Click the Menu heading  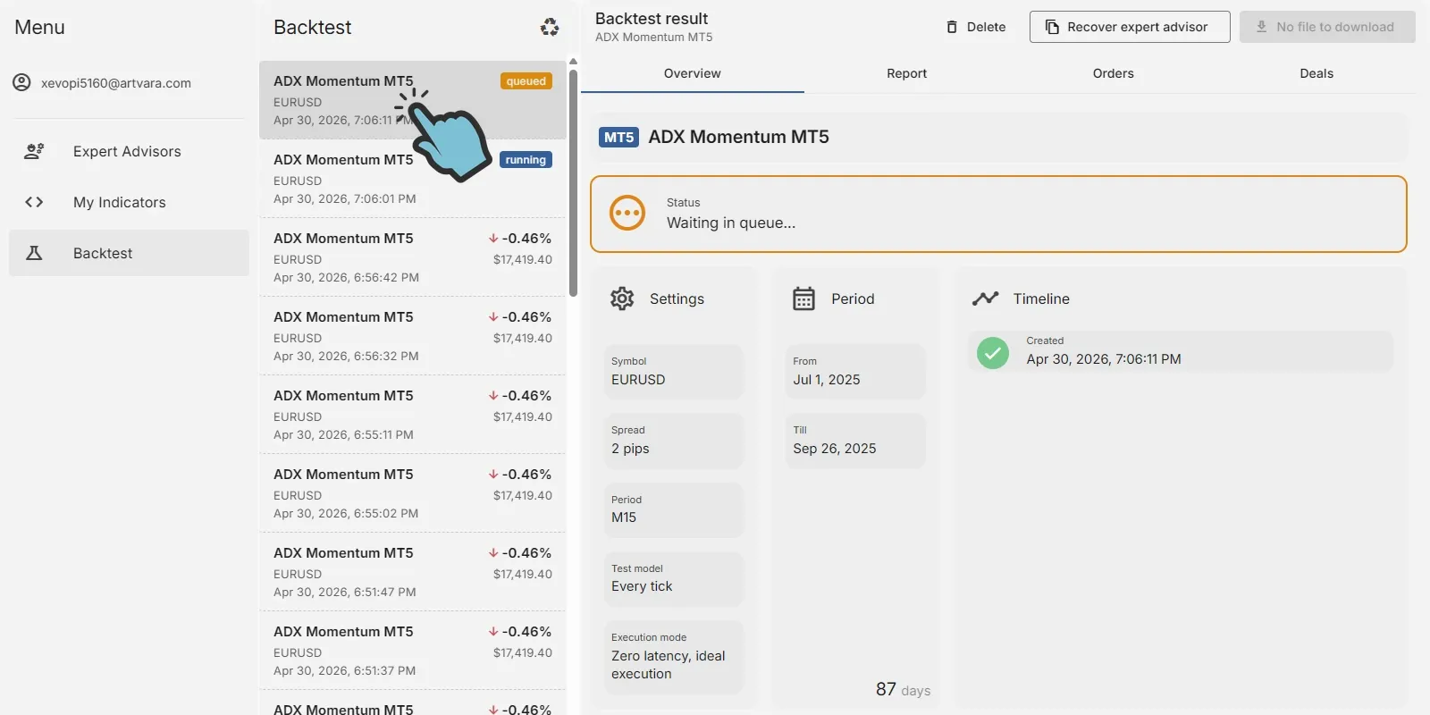point(39,28)
